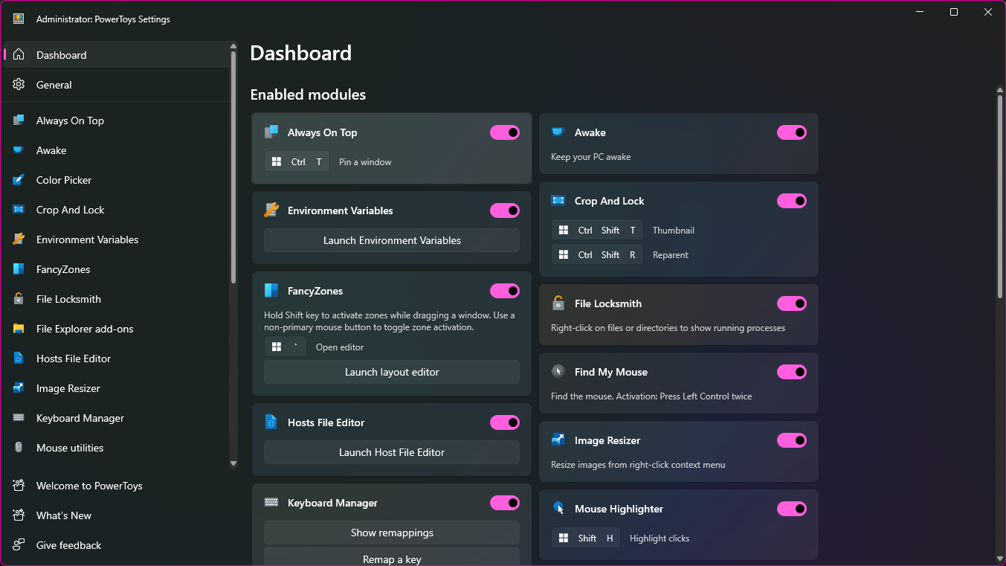1006x566 pixels.
Task: Click the Find My Mouse card icon
Action: point(558,372)
